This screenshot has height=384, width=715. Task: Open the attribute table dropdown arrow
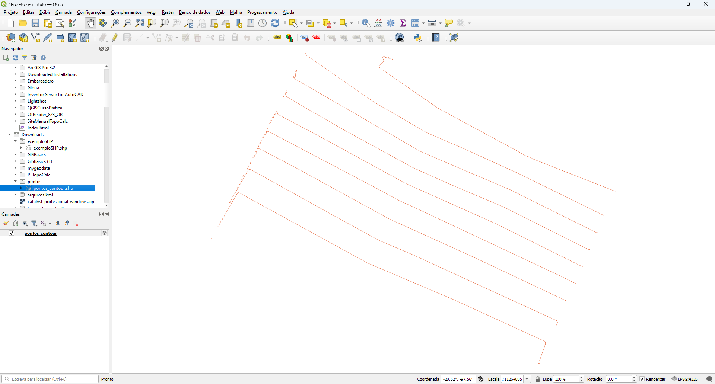click(x=423, y=23)
